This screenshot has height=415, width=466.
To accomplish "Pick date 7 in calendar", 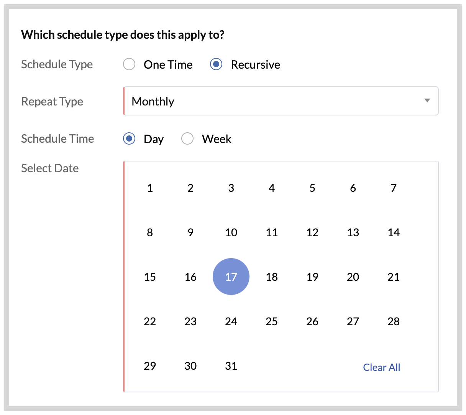I will click(393, 188).
